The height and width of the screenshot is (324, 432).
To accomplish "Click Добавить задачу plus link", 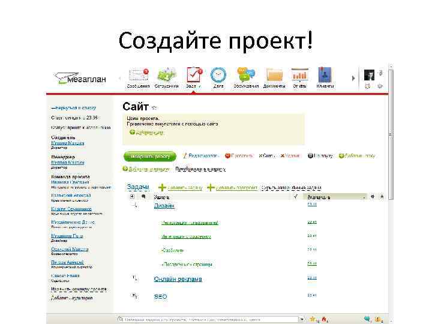I will pos(181,188).
